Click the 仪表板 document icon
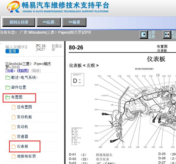The width and height of the screenshot is (176, 164). [14, 146]
